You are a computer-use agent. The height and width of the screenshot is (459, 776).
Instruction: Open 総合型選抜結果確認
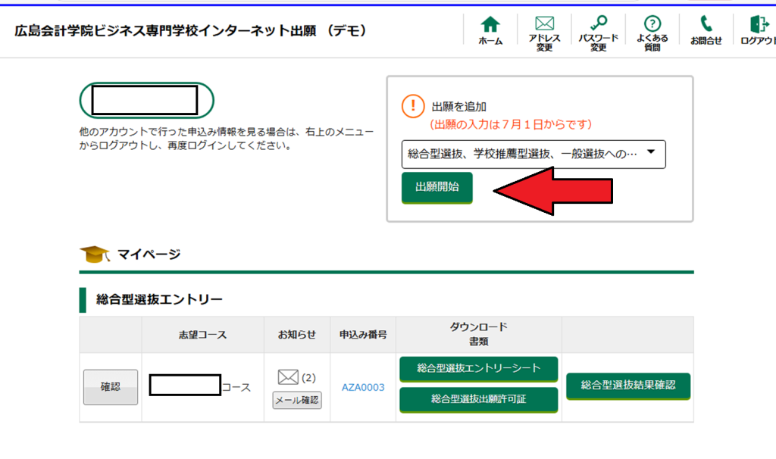(x=628, y=386)
